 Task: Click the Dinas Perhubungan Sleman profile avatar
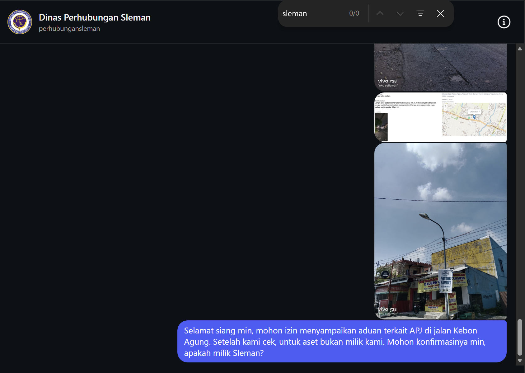click(x=20, y=22)
